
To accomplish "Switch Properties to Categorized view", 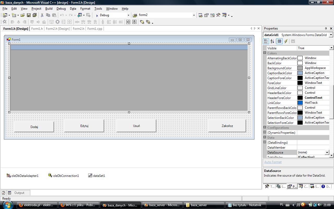I will (x=266, y=41).
